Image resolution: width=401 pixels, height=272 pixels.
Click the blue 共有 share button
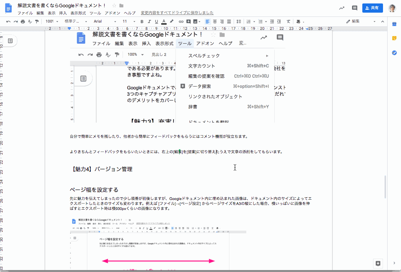point(373,8)
